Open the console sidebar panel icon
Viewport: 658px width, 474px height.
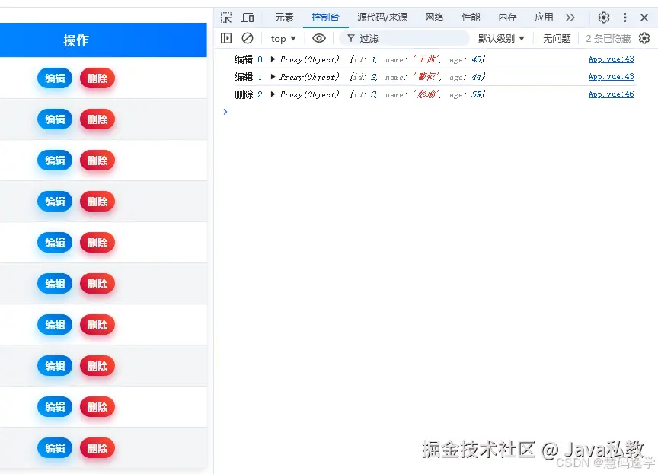[x=226, y=37]
